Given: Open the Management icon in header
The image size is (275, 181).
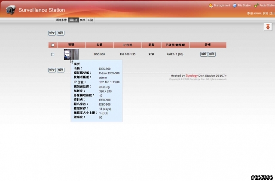Looking at the screenshot, I should 211,6.
